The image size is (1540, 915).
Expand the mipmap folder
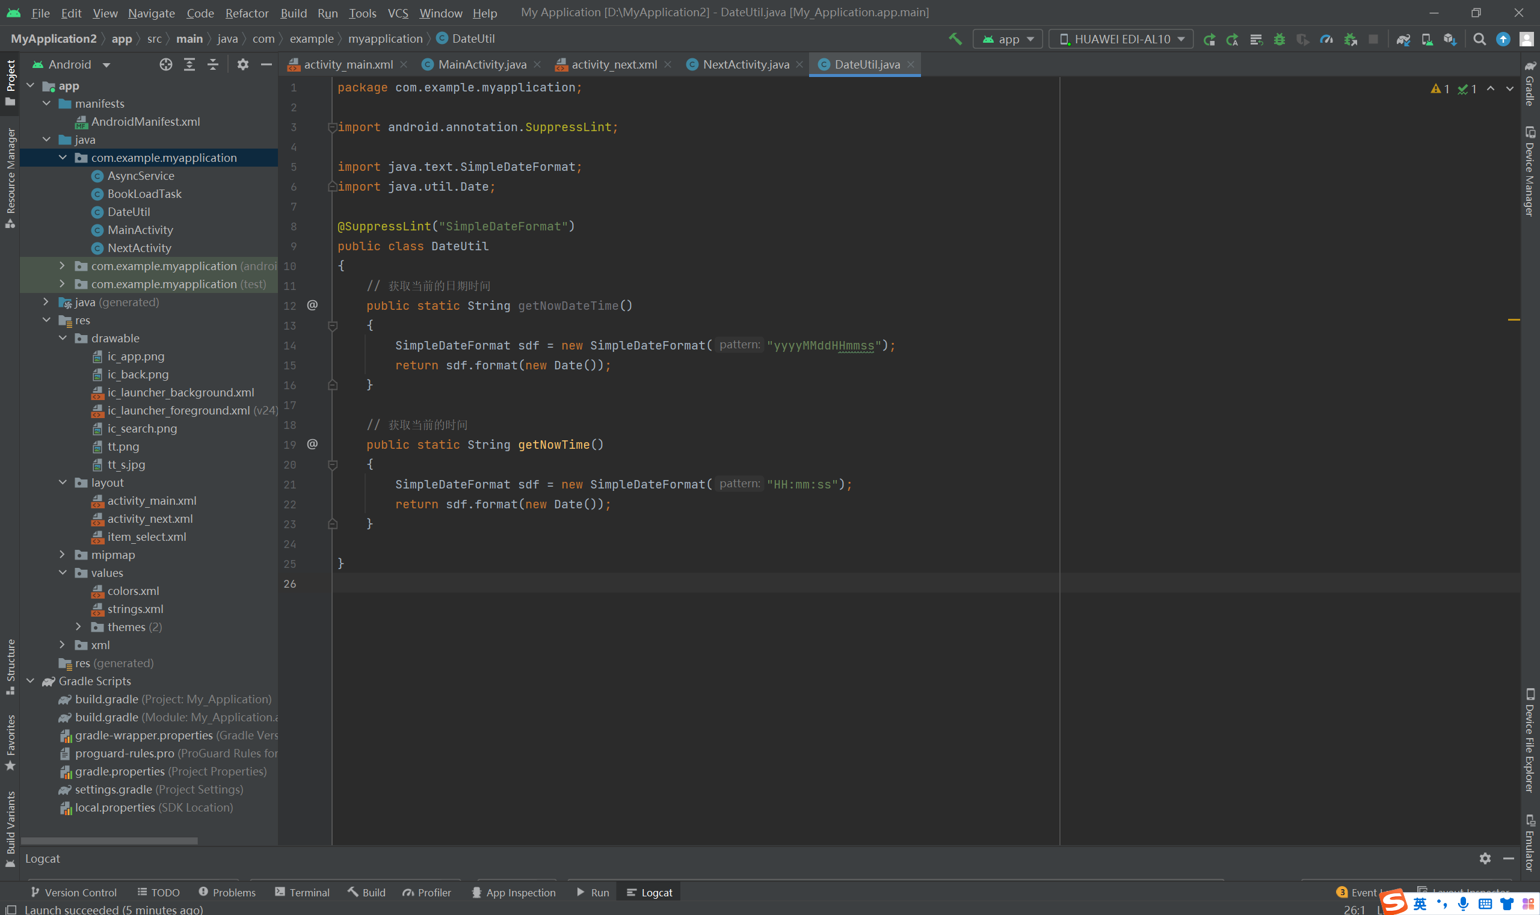tap(63, 554)
